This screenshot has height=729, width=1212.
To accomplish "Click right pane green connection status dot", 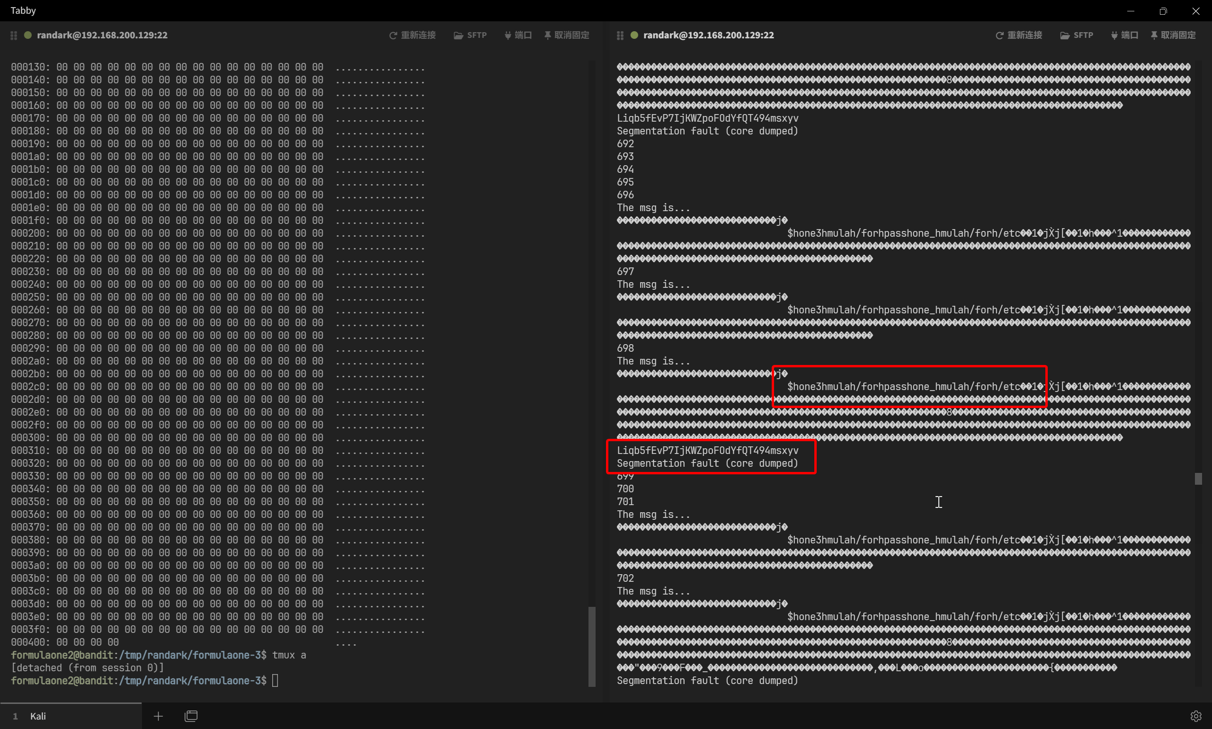I will (x=634, y=35).
